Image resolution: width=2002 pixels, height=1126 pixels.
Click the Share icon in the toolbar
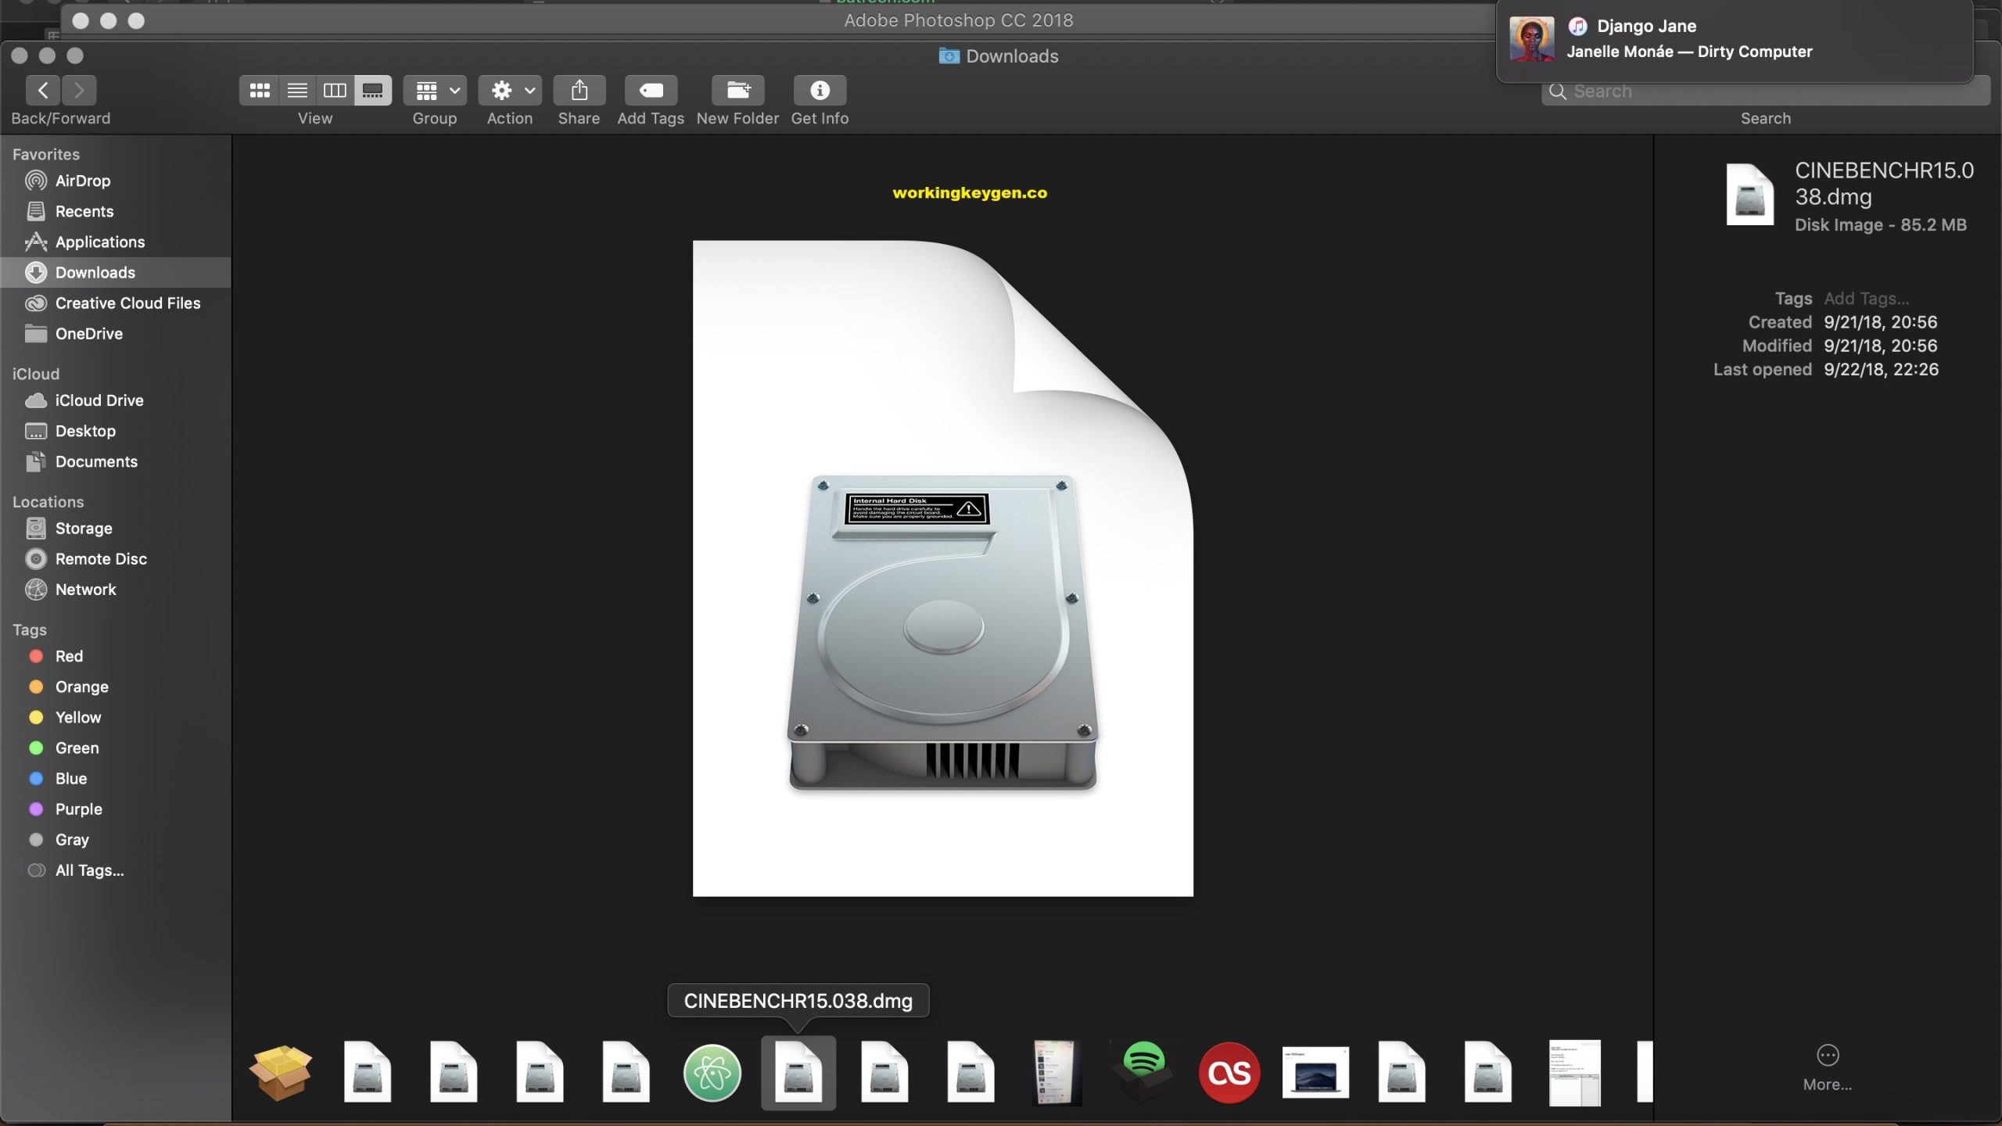tap(578, 90)
